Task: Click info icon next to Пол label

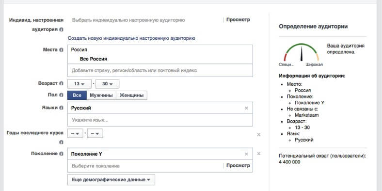Action: (x=61, y=95)
